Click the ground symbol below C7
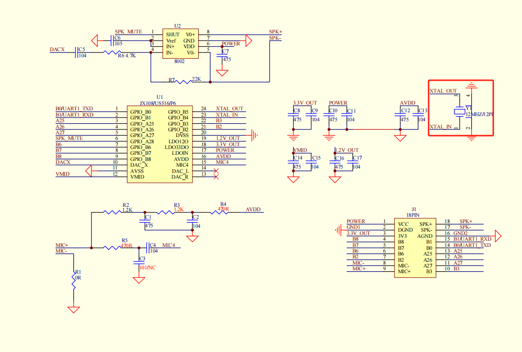Image resolution: width=522 pixels, height=352 pixels. click(x=222, y=73)
